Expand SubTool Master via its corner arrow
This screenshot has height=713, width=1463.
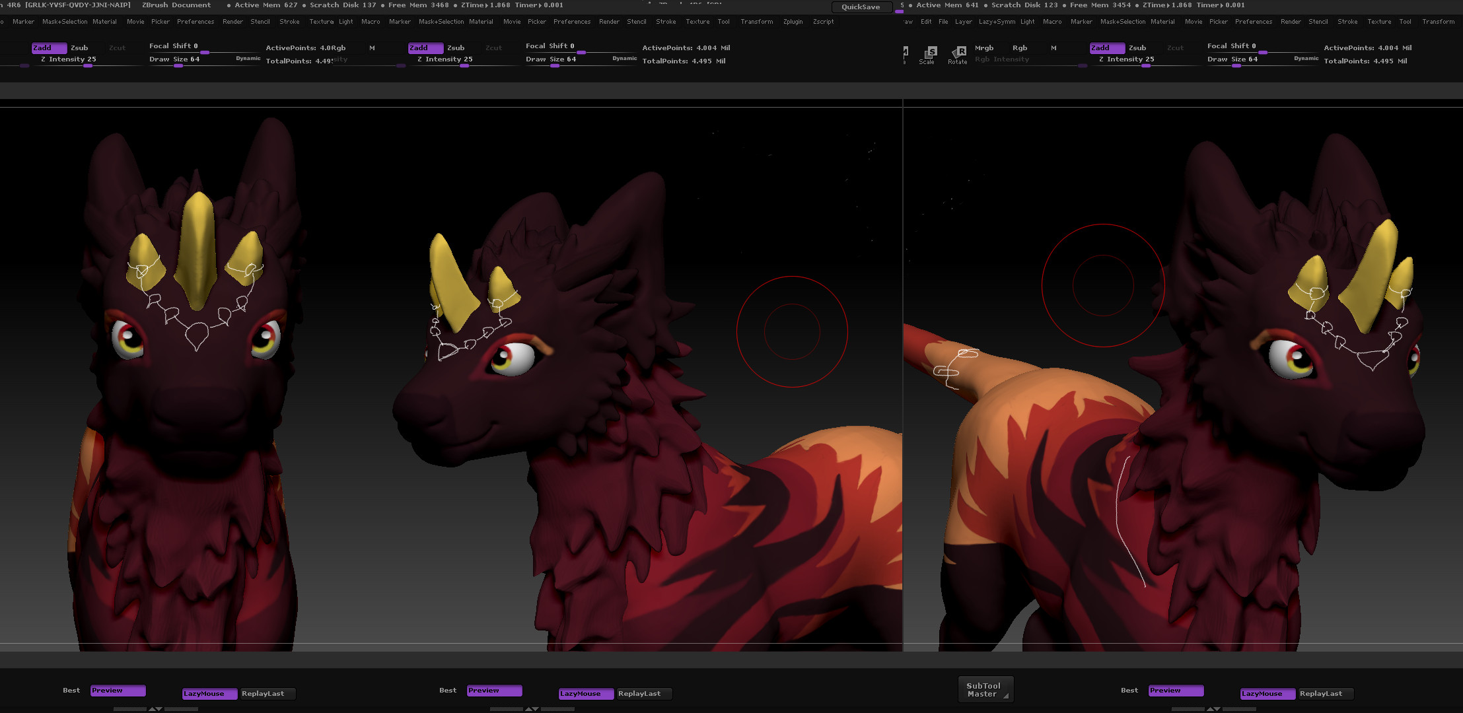click(x=1006, y=696)
